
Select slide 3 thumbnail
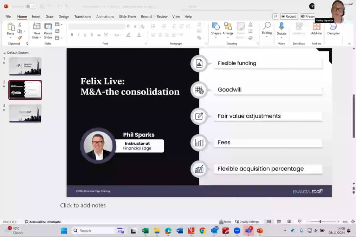25,113
